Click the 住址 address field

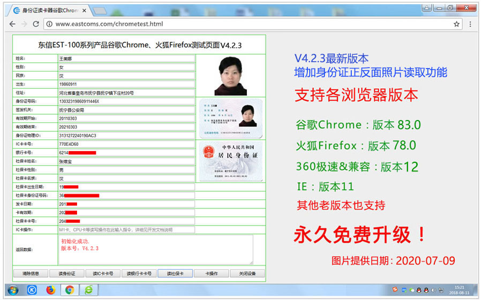tap(126, 93)
